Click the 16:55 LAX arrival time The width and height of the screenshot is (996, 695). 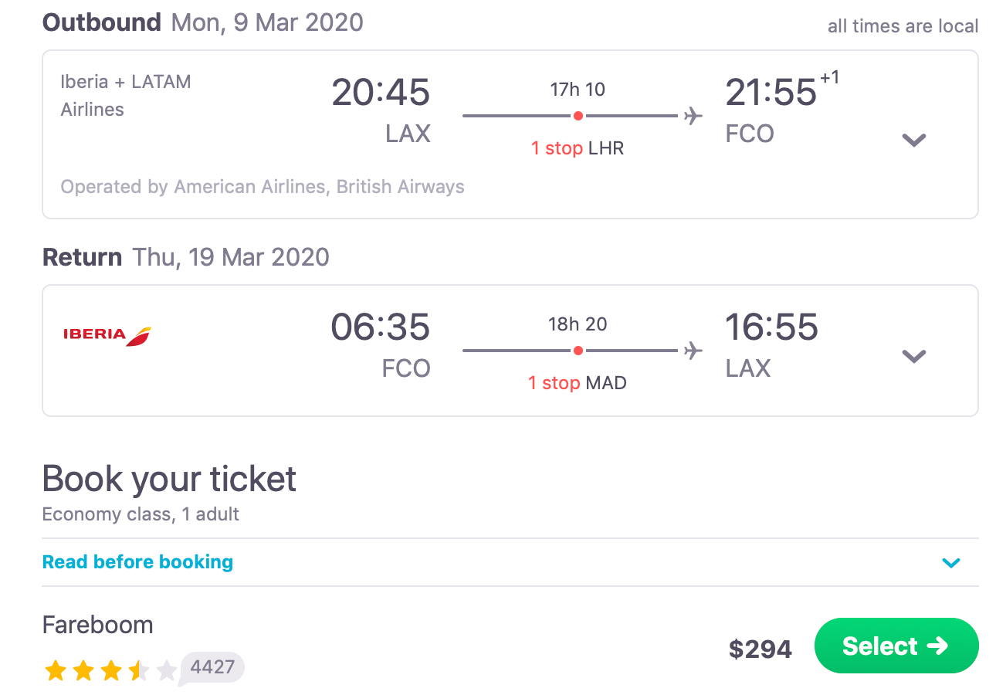click(771, 327)
